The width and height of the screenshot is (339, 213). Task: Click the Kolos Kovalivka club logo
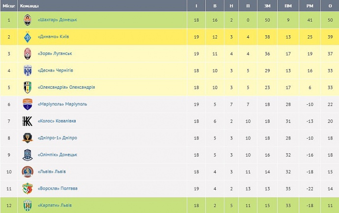(x=28, y=121)
